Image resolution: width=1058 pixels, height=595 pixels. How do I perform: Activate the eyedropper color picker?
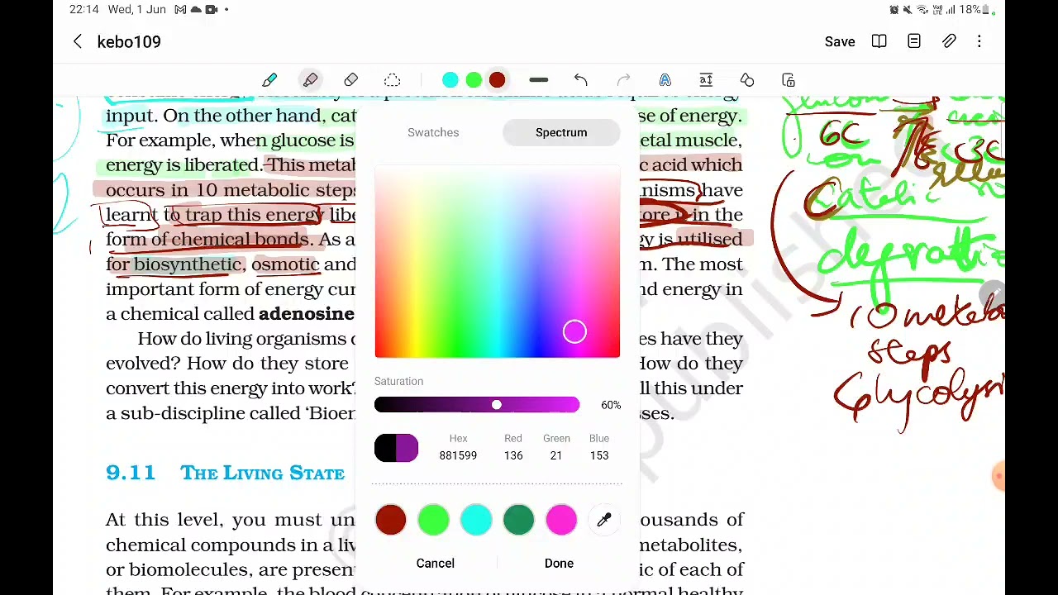[604, 520]
